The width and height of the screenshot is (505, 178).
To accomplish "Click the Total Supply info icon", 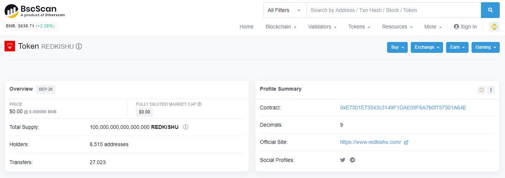I will (x=186, y=127).
